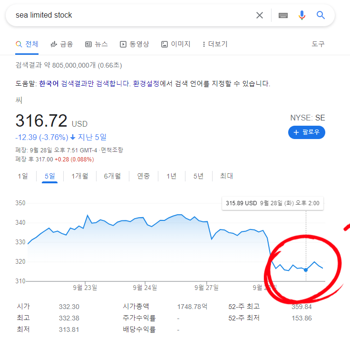This screenshot has width=350, height=349.
Task: Select the 연중 chart range
Action: coord(143,176)
